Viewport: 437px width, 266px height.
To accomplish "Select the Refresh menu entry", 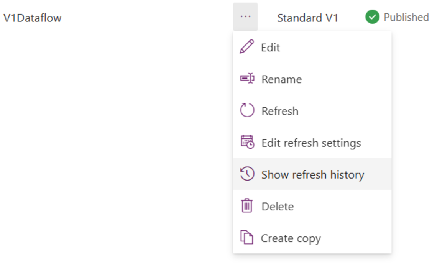I will click(280, 111).
